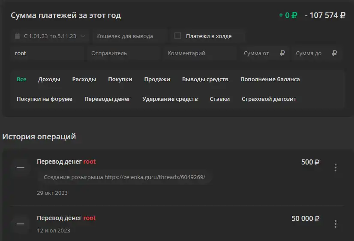
Task: Focus the 'Отправитель' input field
Action: [x=123, y=53]
